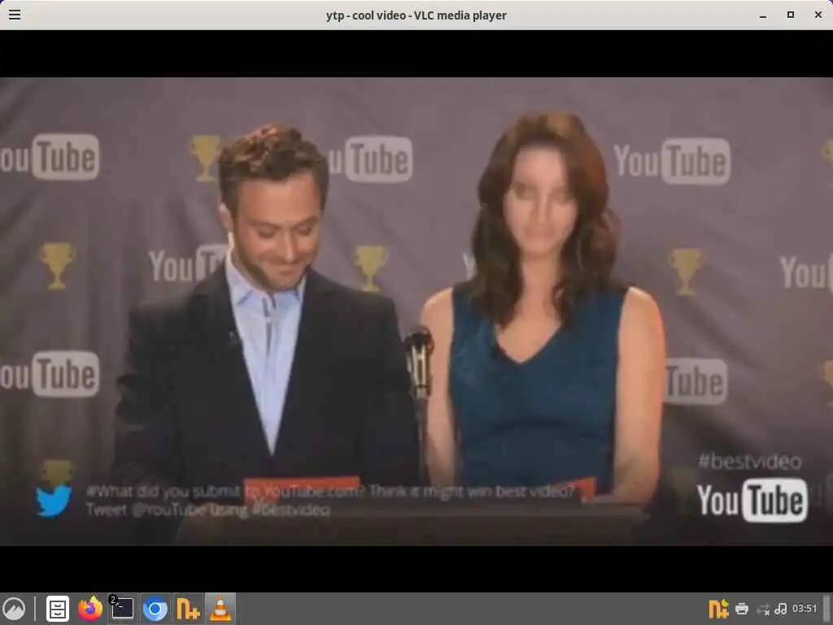Open the printer tray icon
This screenshot has height=625, width=833.
pos(742,609)
